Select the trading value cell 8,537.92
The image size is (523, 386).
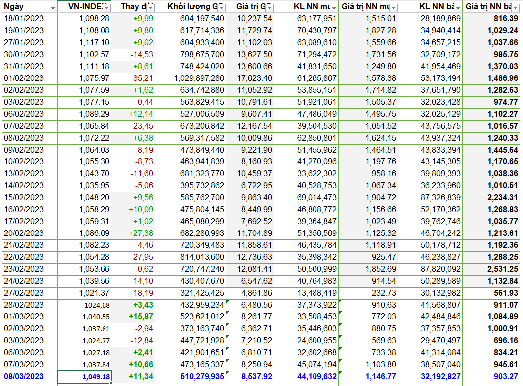250,377
